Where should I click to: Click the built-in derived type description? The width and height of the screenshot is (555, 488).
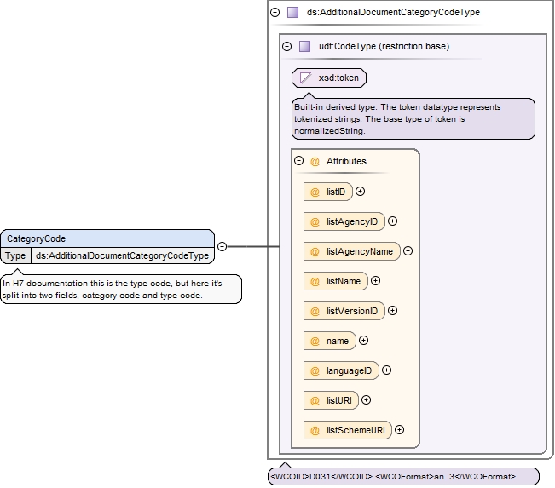[413, 119]
